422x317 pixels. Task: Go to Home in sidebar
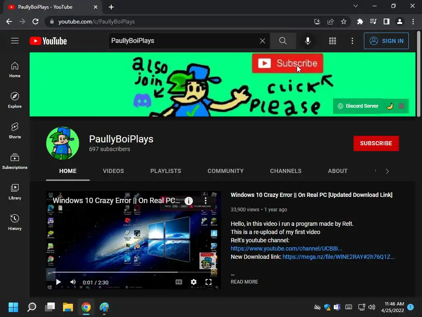click(15, 70)
